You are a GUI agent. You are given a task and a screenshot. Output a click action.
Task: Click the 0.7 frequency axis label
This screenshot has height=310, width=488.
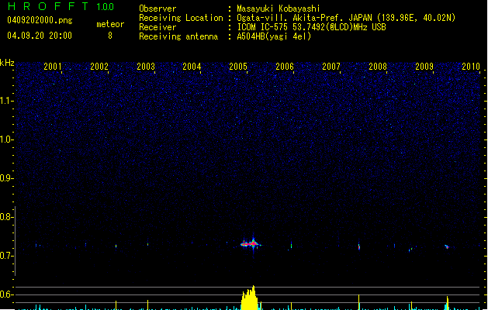pyautogui.click(x=7, y=256)
